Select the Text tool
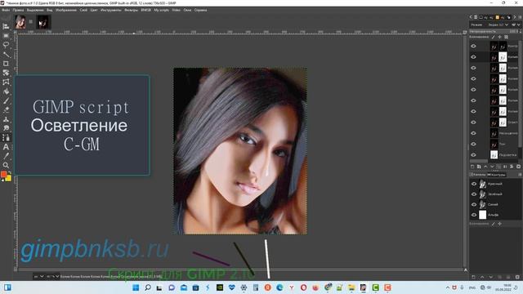Image resolution: width=523 pixels, height=294 pixels. point(6,147)
